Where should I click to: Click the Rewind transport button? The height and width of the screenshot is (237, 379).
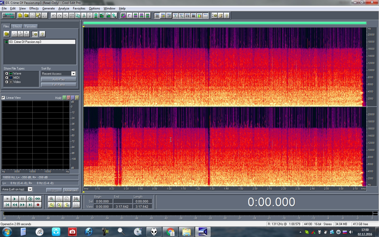15,205
